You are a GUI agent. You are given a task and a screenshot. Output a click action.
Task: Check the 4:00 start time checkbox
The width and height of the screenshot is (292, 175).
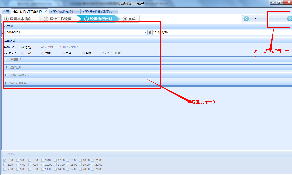coord(17,165)
